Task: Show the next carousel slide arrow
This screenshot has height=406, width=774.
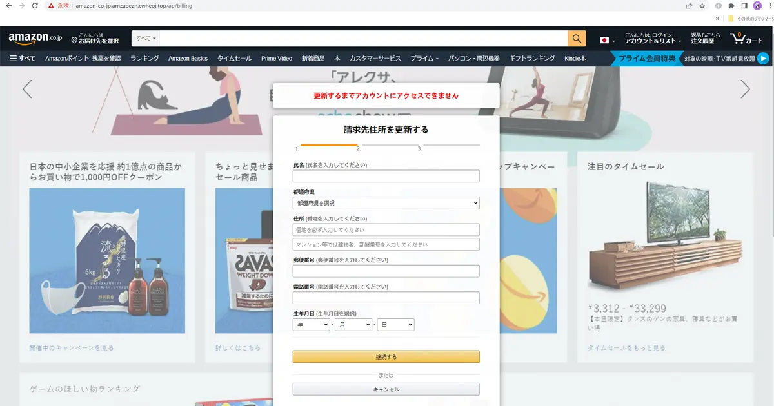Action: 746,89
